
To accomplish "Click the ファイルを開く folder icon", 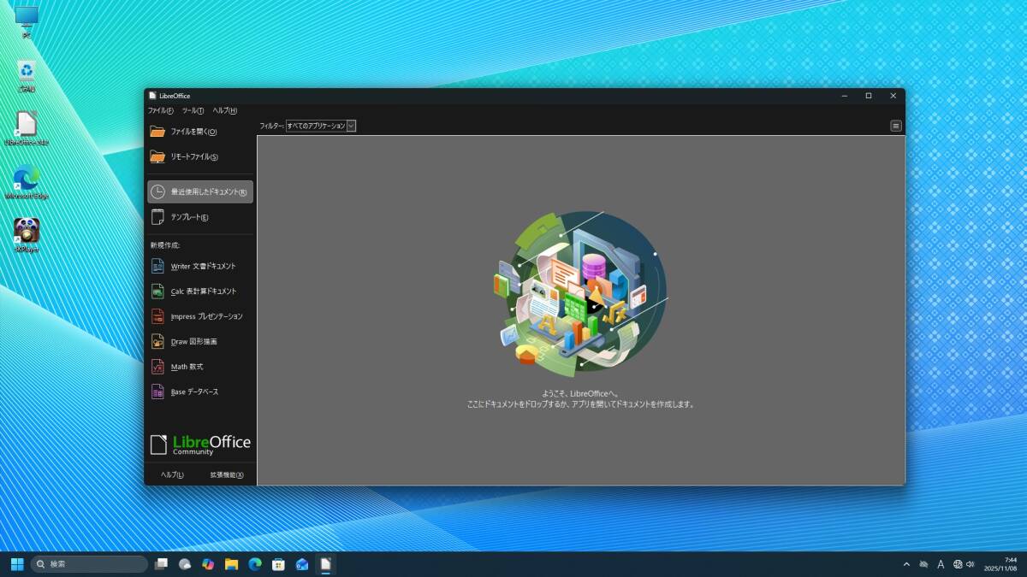I will pyautogui.click(x=157, y=132).
